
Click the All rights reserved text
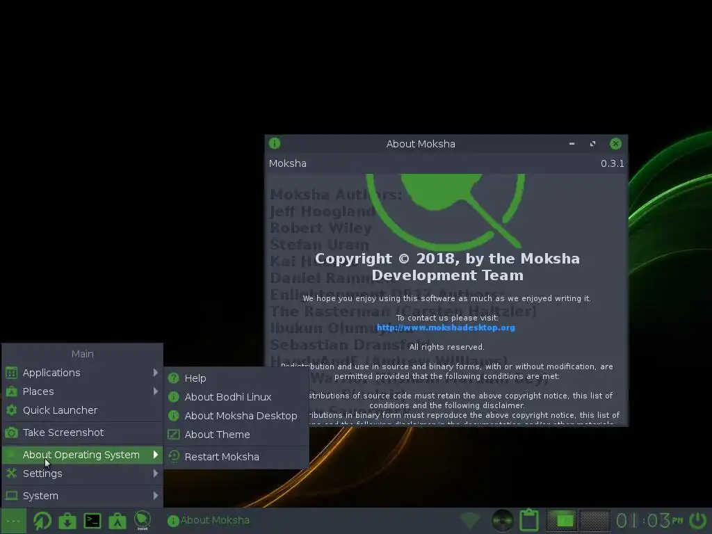[447, 347]
